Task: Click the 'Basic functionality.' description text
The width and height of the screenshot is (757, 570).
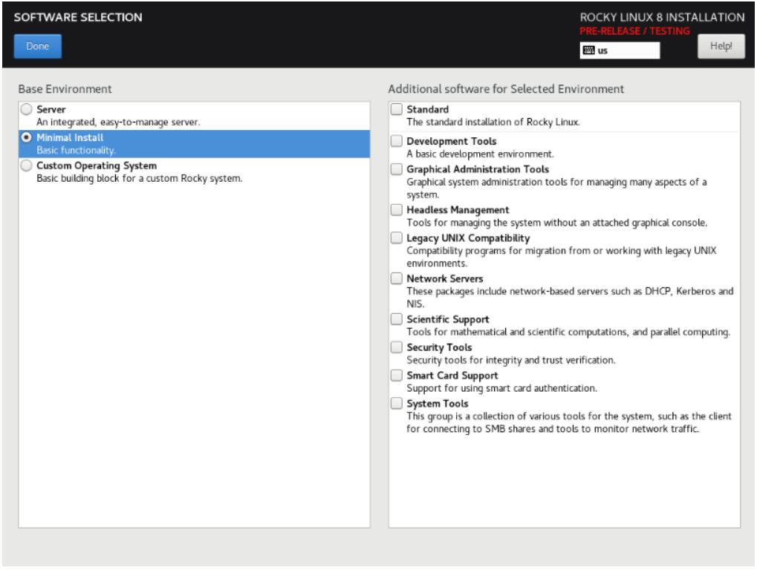Action: click(77, 151)
